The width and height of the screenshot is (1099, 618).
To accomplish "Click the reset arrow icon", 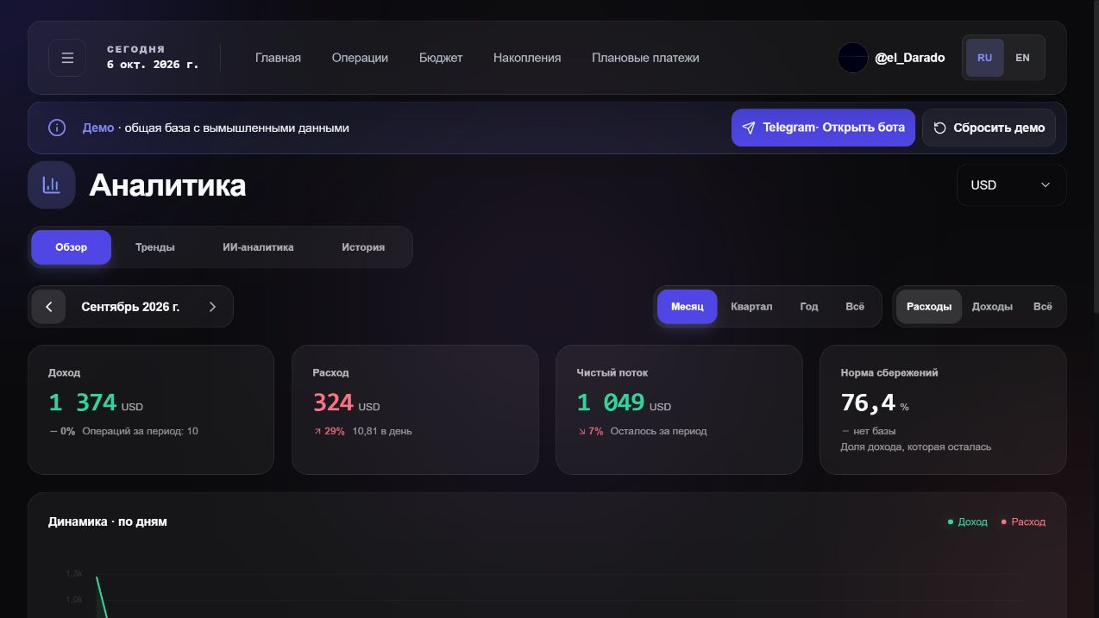I will click(x=940, y=128).
